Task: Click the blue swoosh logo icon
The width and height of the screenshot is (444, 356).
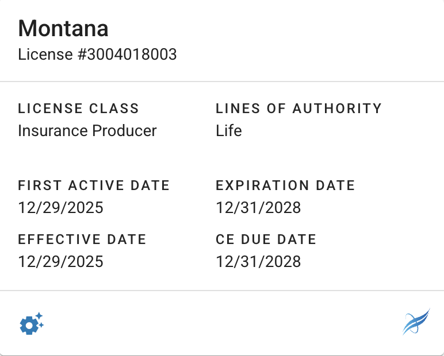Action: tap(415, 322)
